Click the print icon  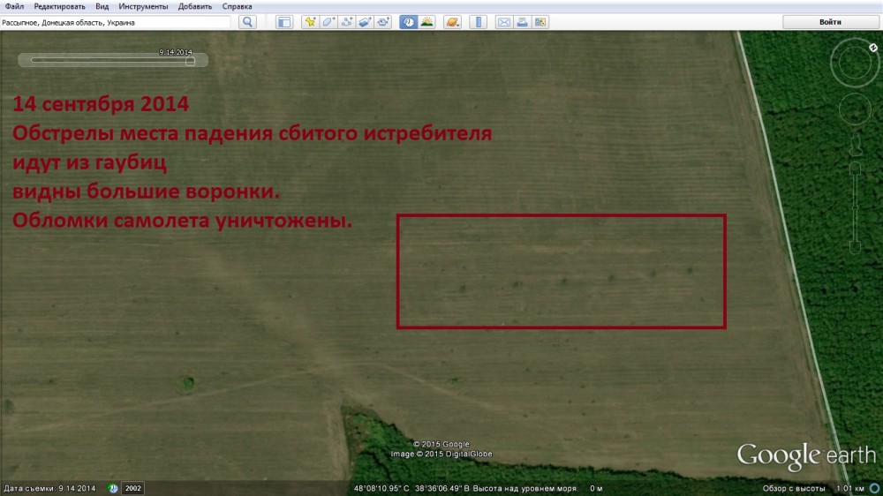tap(522, 22)
